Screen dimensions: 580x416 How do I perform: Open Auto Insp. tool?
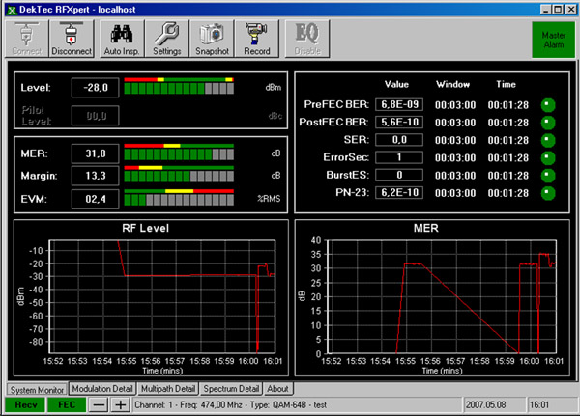click(x=121, y=39)
